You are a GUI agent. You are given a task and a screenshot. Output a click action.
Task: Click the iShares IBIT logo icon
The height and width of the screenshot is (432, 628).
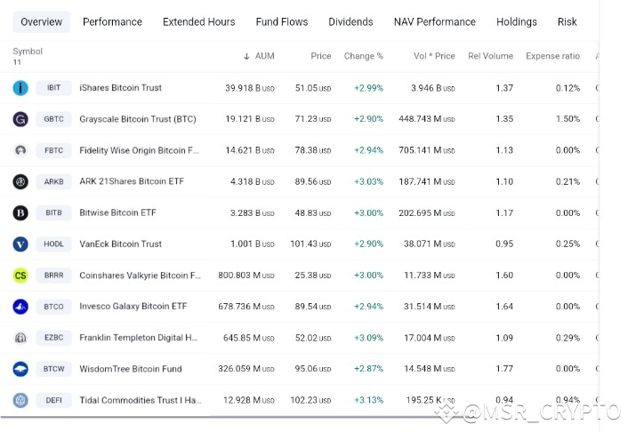click(x=20, y=88)
